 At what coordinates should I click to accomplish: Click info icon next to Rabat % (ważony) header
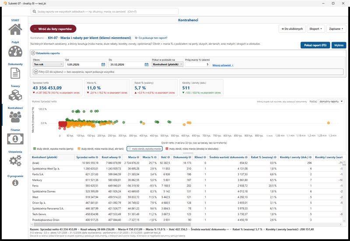coord(275,157)
